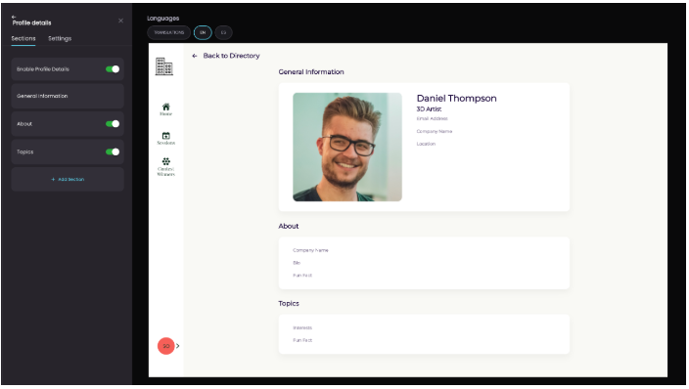Toggle Enable Profile Details switch
This screenshot has width=689, height=389.
113,69
